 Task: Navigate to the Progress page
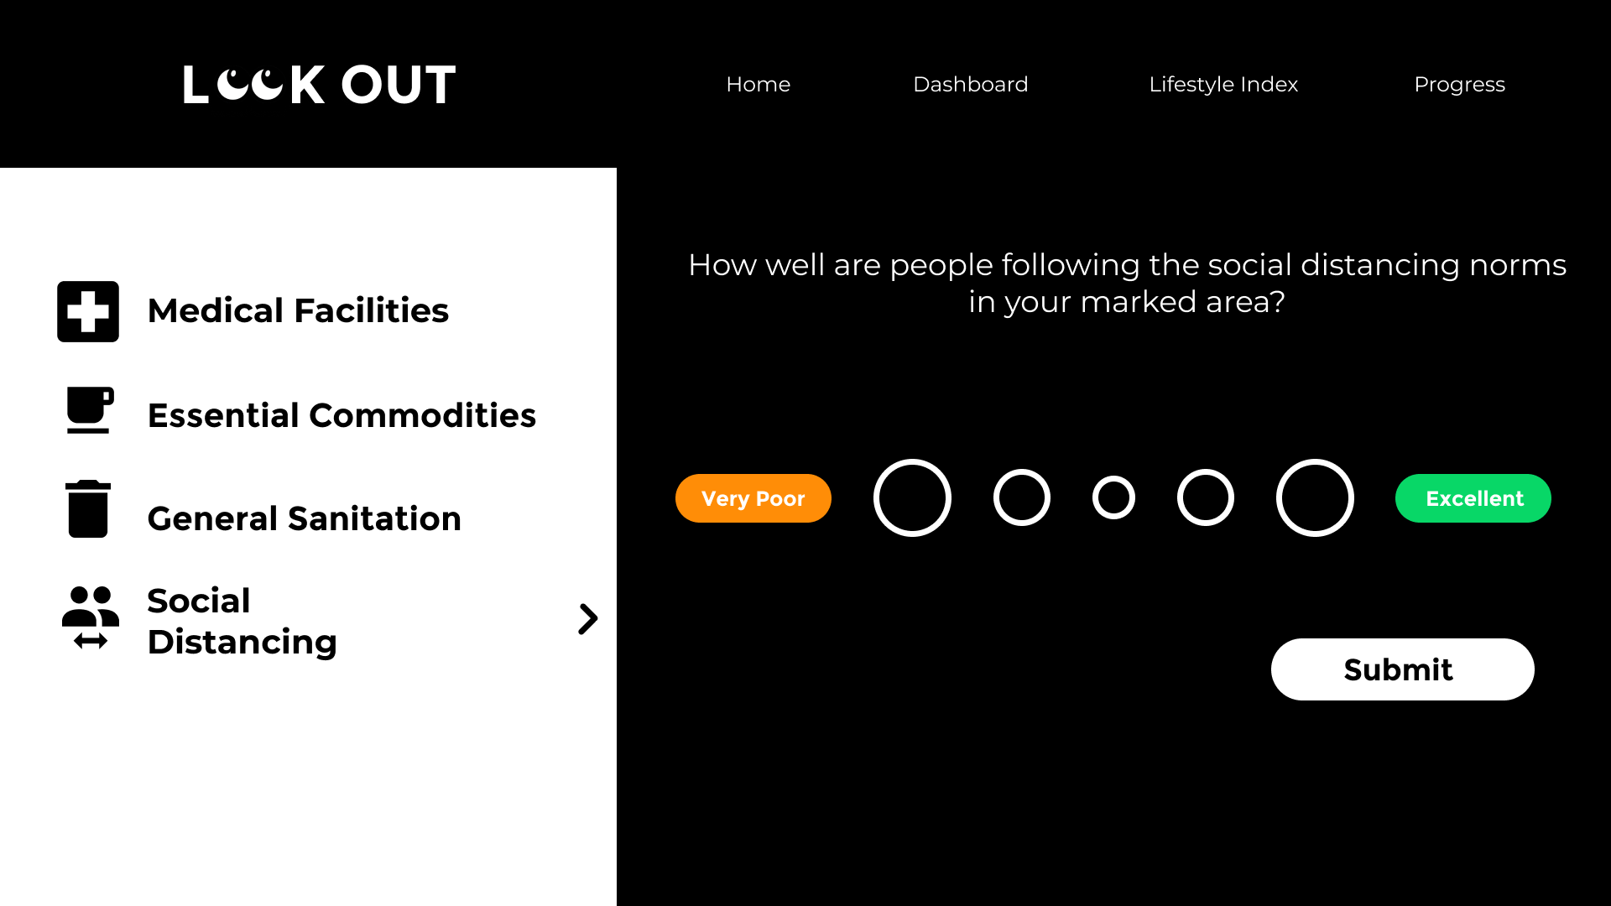click(x=1459, y=85)
